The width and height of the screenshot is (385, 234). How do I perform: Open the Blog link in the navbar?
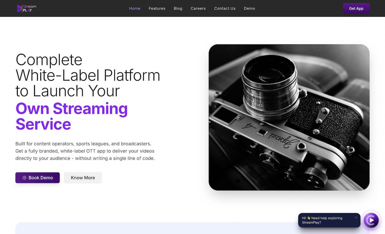pyautogui.click(x=178, y=8)
